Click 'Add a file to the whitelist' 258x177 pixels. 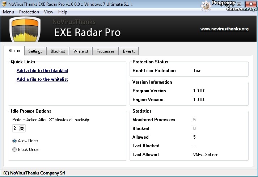42,79
